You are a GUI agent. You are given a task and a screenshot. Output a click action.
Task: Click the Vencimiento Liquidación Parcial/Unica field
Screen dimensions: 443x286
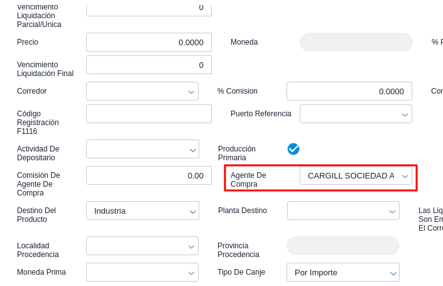tap(148, 8)
